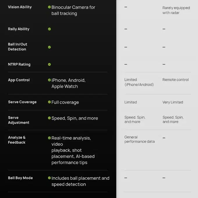
Task: Select the check icon before Full coverage
Action: coord(49,102)
